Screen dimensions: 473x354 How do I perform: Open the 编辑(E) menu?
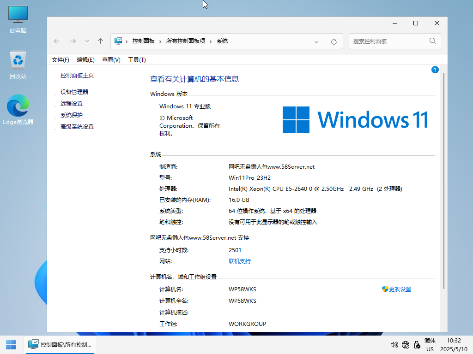[x=85, y=59]
